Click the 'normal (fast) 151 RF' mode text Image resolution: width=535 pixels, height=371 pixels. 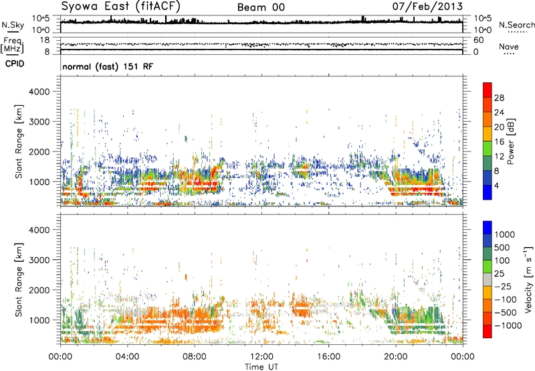coord(108,66)
